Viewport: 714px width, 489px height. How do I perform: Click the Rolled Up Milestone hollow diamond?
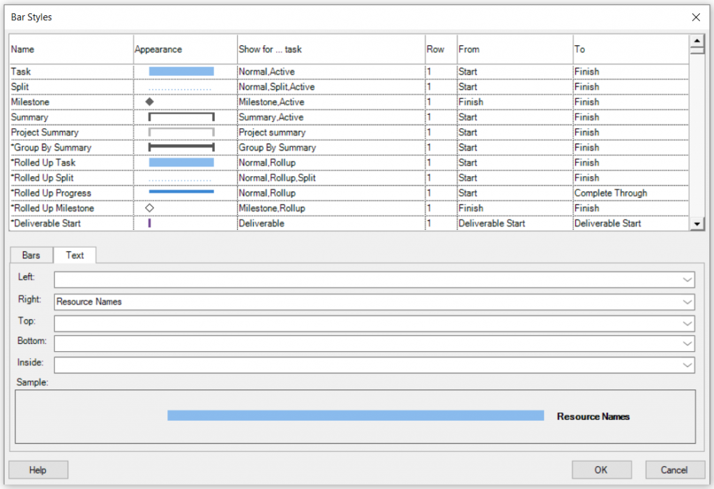point(149,208)
